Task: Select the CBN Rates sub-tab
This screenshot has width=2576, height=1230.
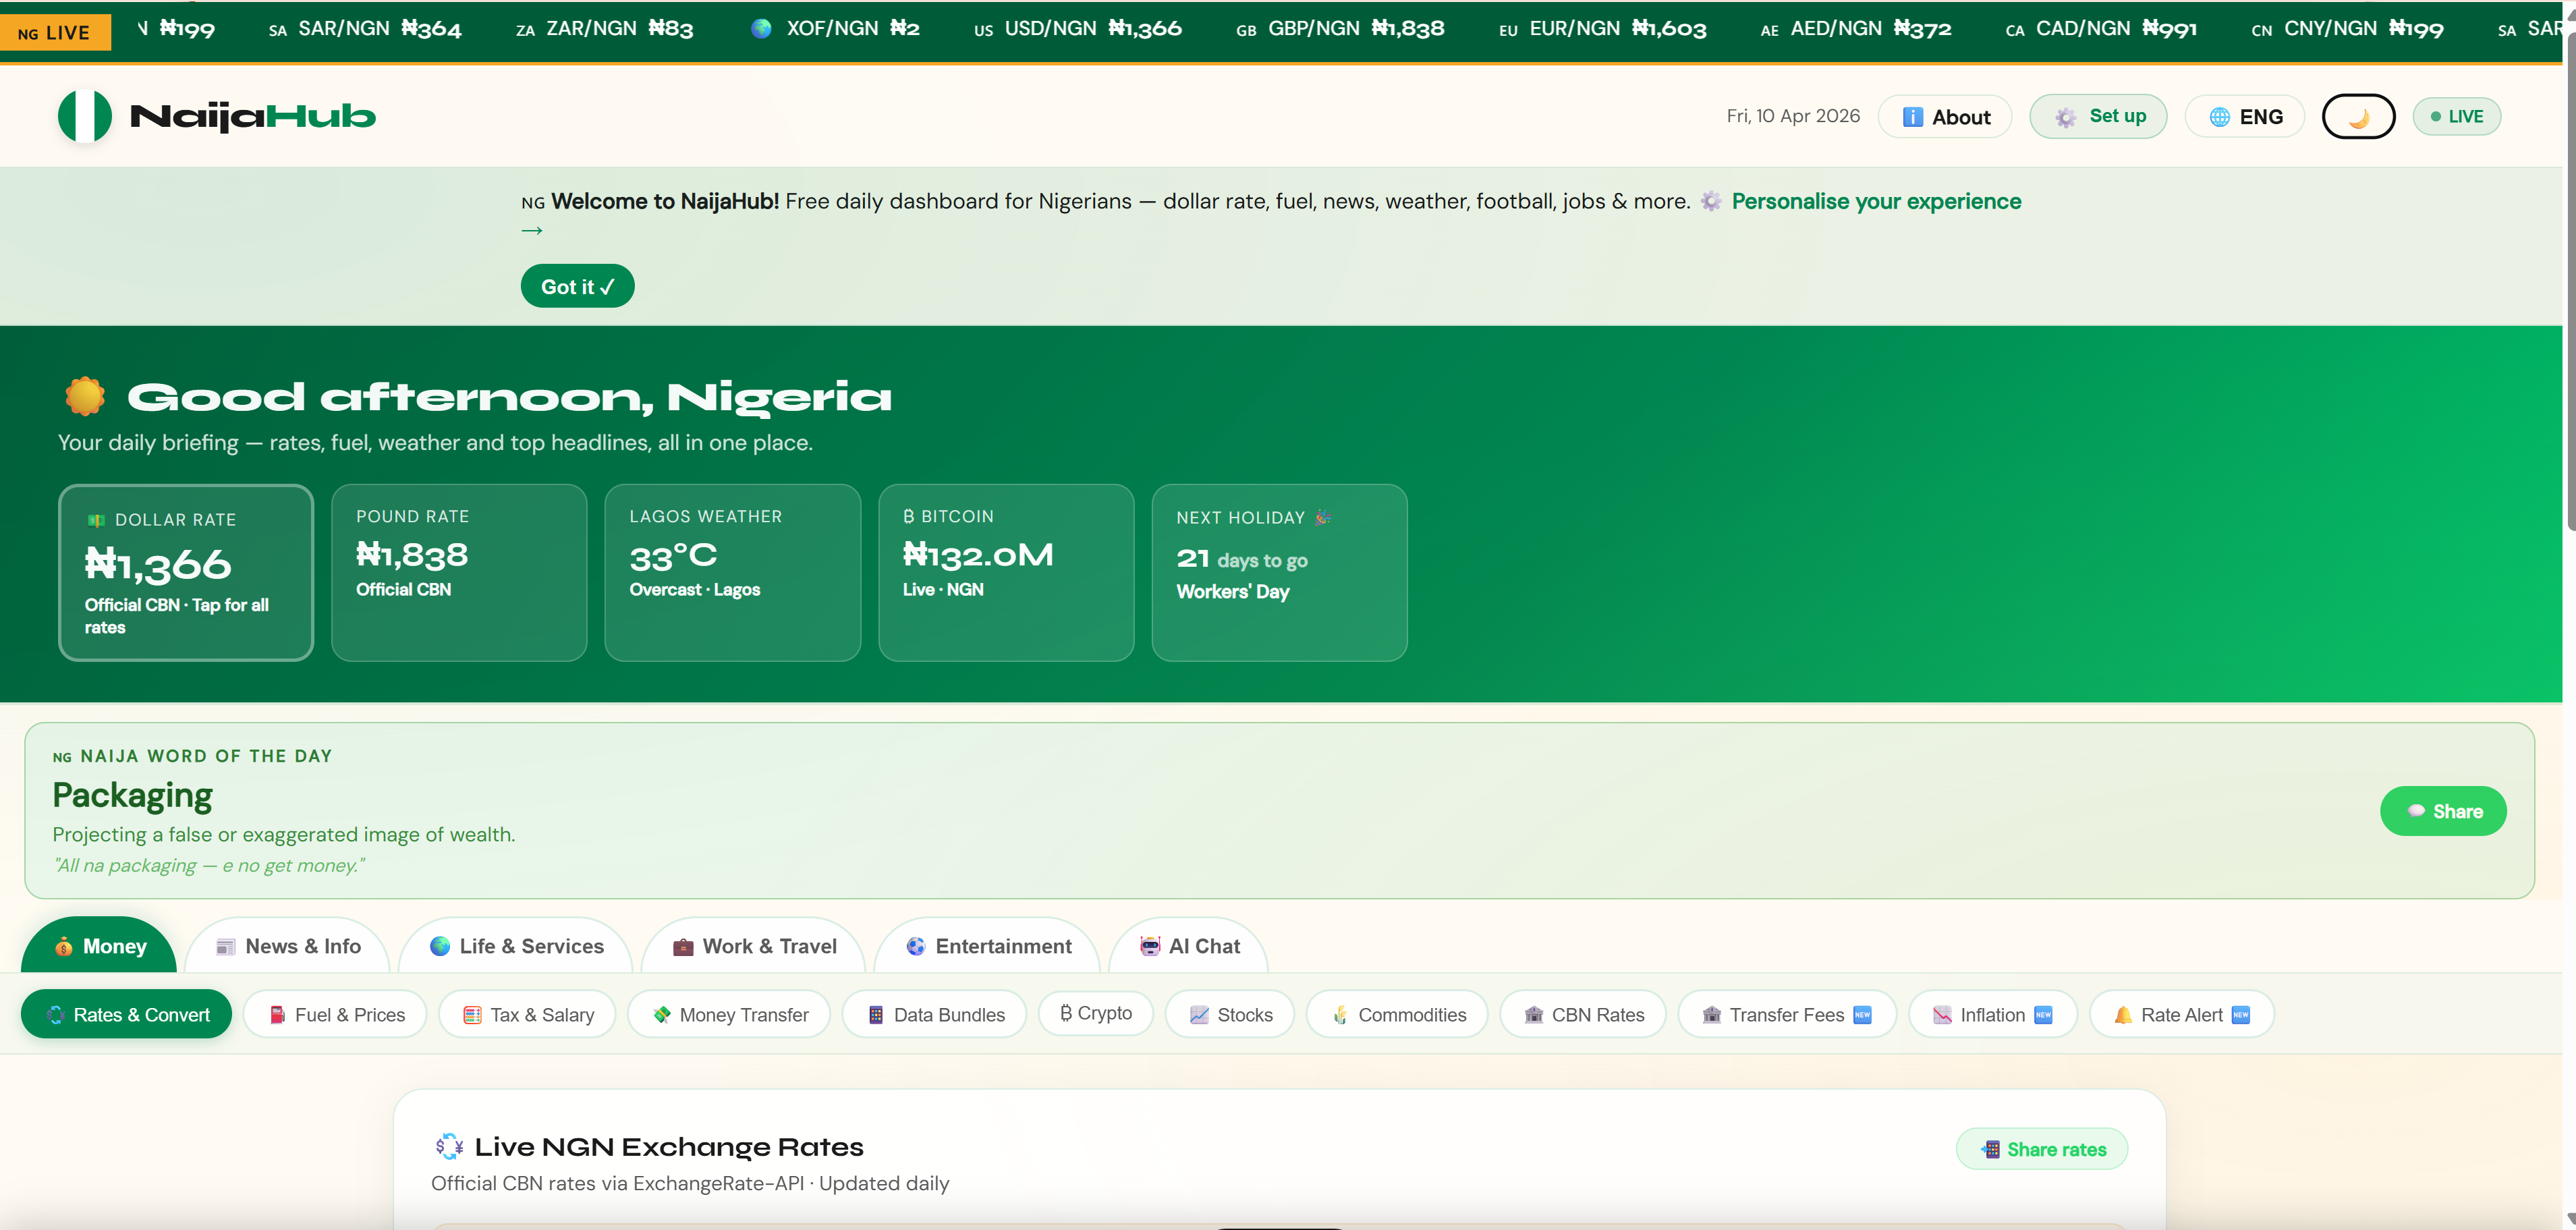Action: click(x=1583, y=1015)
